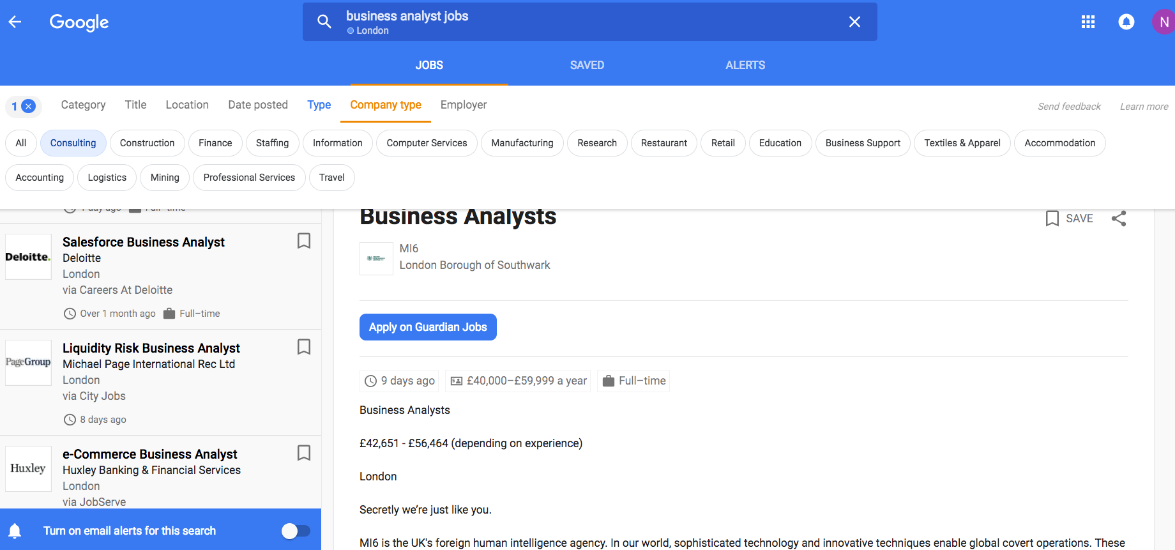Viewport: 1175px width, 550px height.
Task: Open the Google apps grid
Action: [x=1088, y=22]
